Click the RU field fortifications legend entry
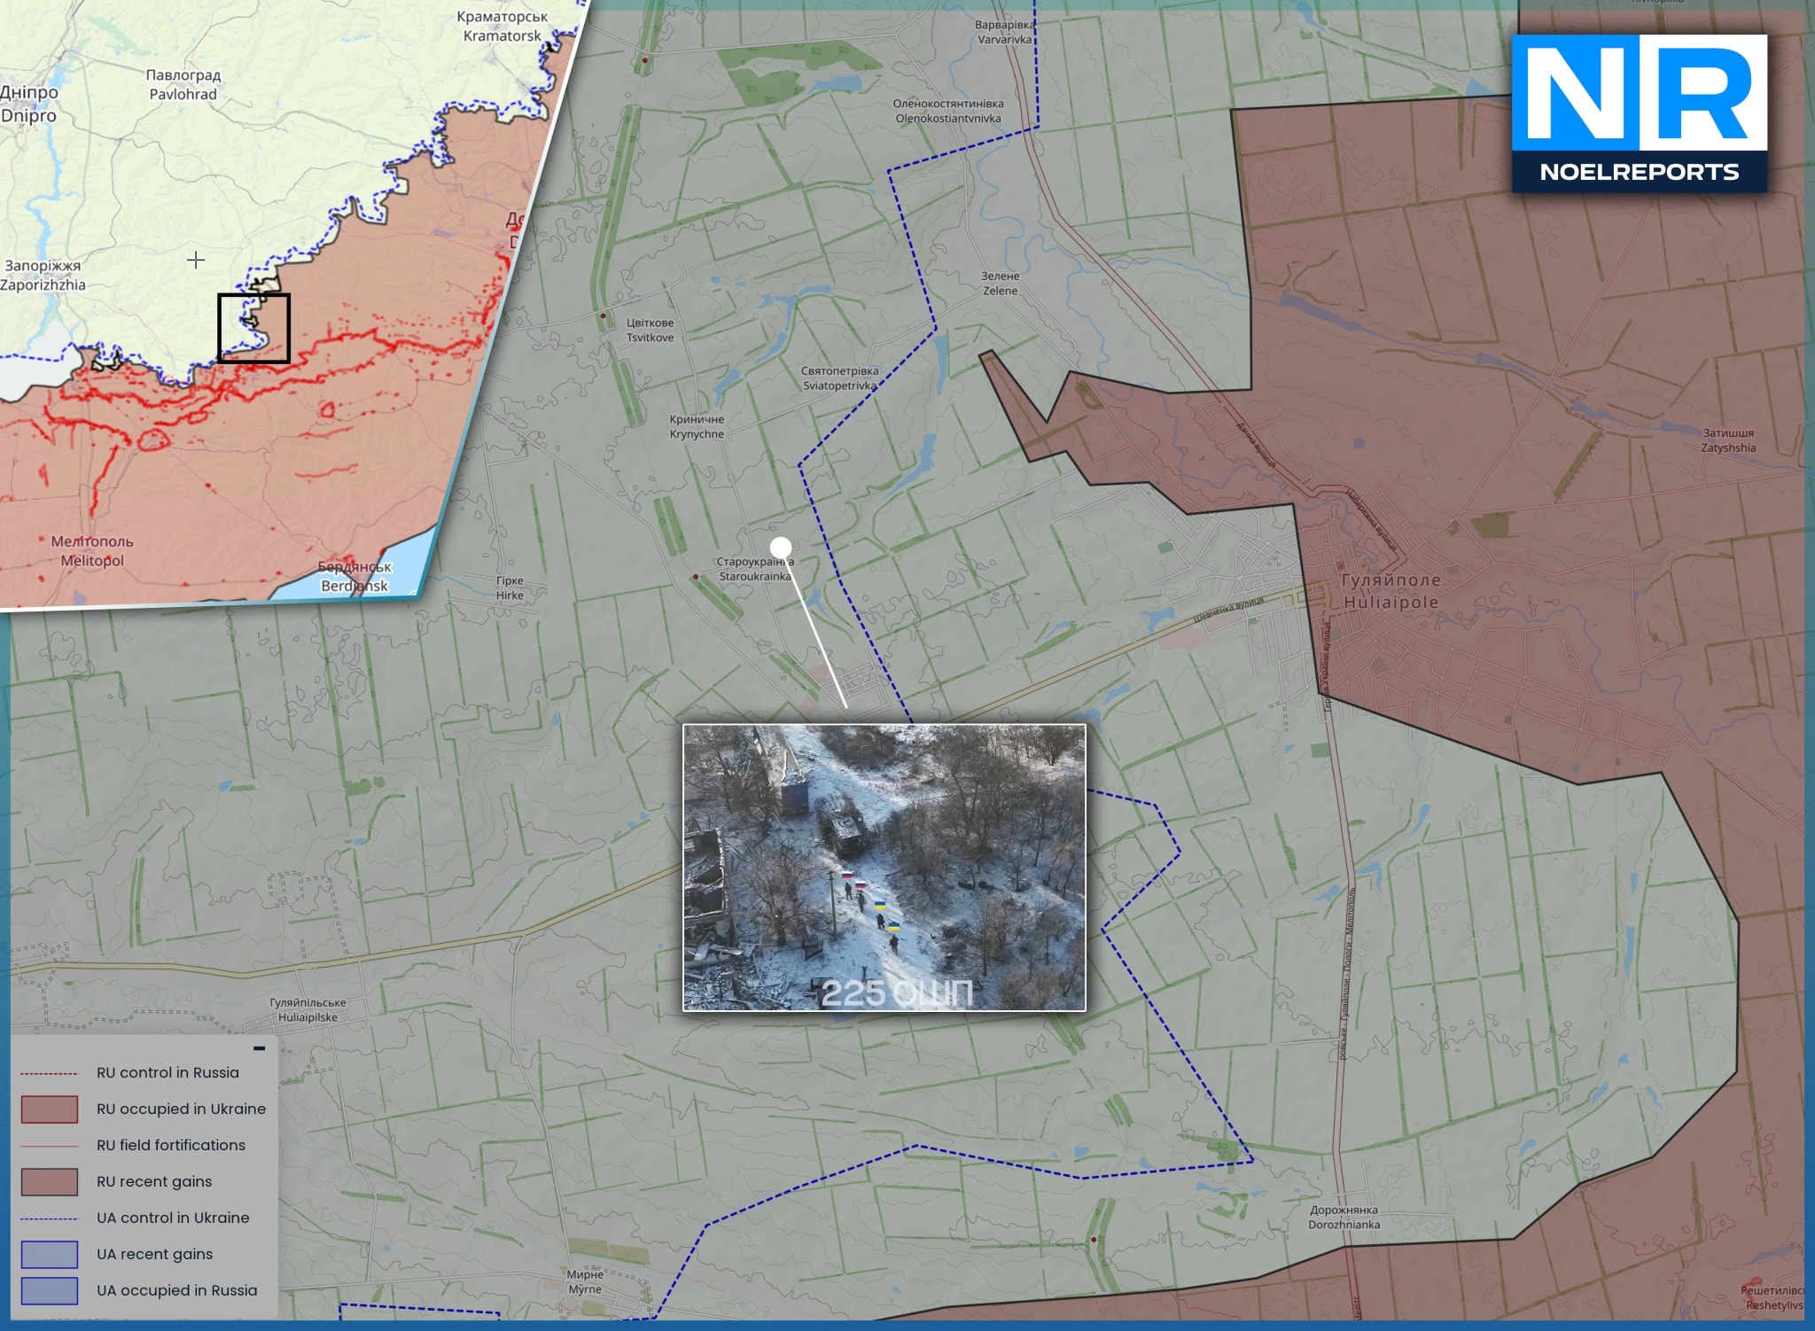This screenshot has height=1331, width=1815. [133, 1146]
